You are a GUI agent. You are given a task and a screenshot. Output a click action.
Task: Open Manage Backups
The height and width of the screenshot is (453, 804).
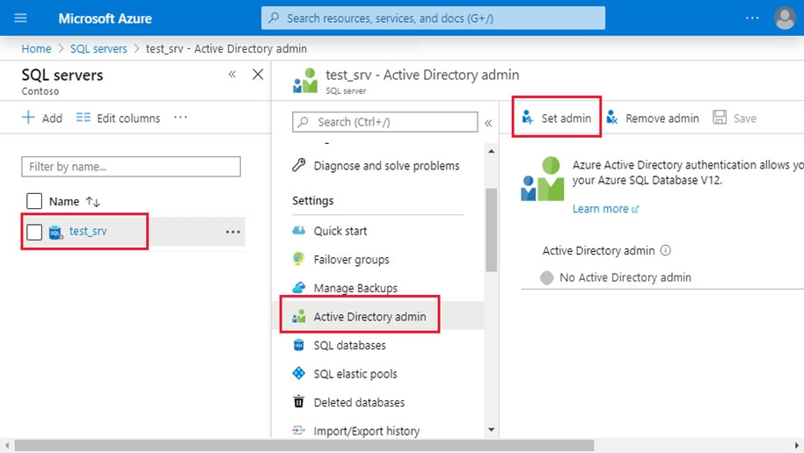[x=355, y=288]
